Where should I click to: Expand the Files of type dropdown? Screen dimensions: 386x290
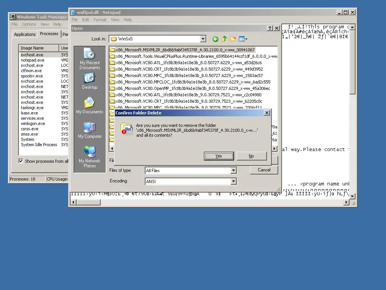click(x=234, y=170)
